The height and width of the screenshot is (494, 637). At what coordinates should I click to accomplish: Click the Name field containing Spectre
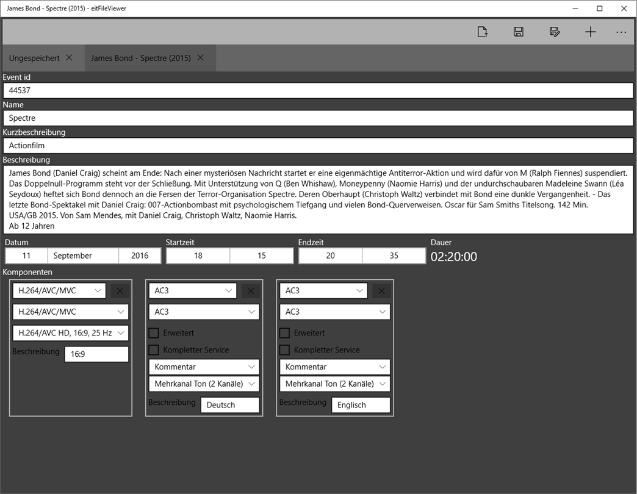(318, 118)
